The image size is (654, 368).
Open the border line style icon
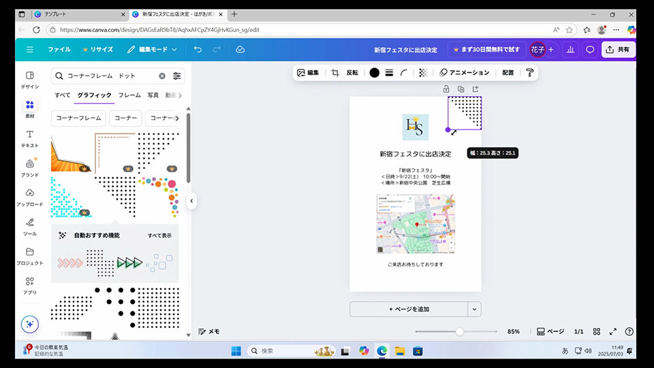(x=389, y=73)
